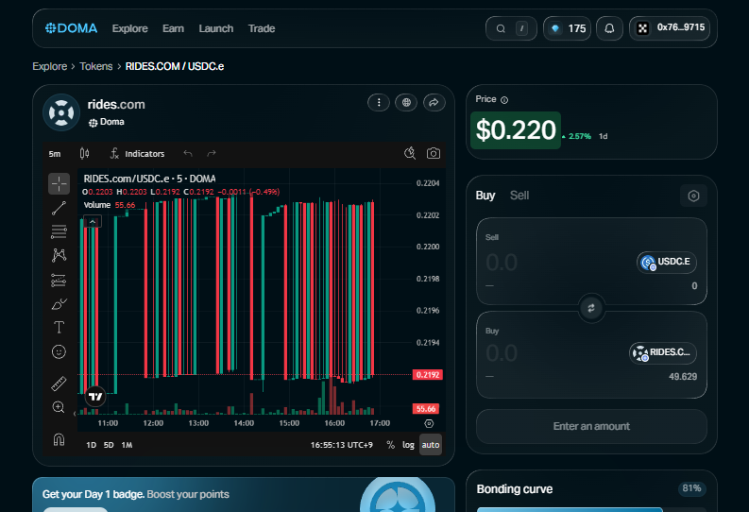Click the price info icon
This screenshot has height=512, width=749.
coord(504,100)
